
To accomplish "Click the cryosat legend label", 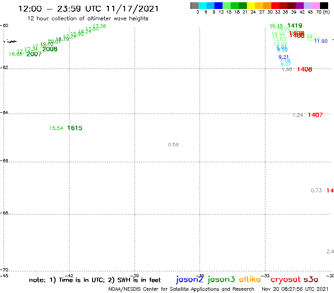I will (286, 279).
